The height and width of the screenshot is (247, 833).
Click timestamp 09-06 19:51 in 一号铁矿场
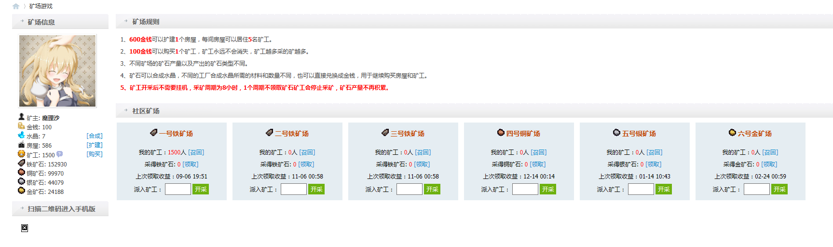(x=191, y=177)
